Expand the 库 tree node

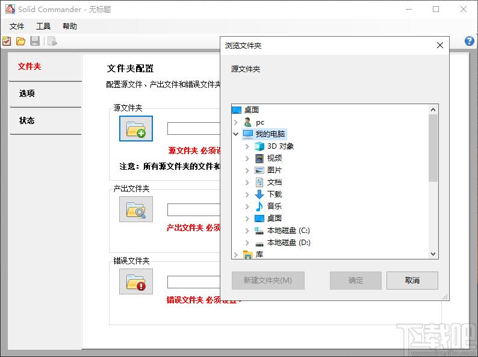tap(235, 255)
